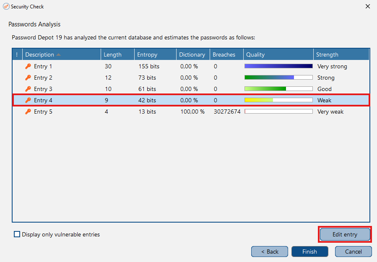The width and height of the screenshot is (377, 262).
Task: Click the length value 9
Action: pyautogui.click(x=106, y=100)
